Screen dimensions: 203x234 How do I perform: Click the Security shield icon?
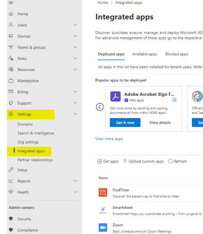(x=11, y=219)
